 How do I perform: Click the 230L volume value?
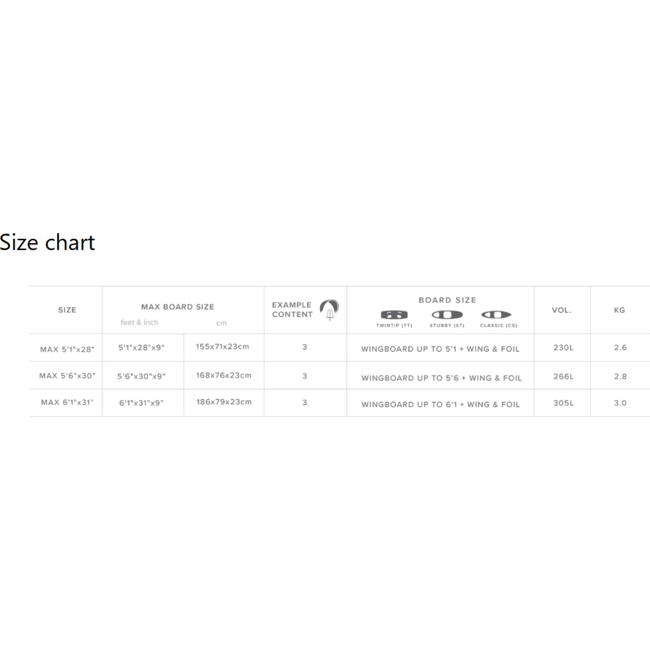click(x=563, y=348)
